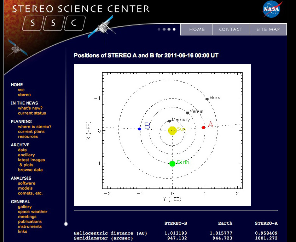Open the SITE MAP tab
The width and height of the screenshot is (296, 242).
268,29
